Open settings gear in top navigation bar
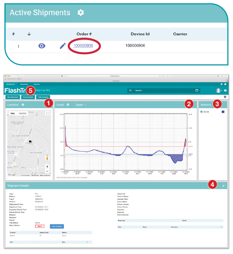Image resolution: width=233 pixels, height=254 pixels. (222, 84)
